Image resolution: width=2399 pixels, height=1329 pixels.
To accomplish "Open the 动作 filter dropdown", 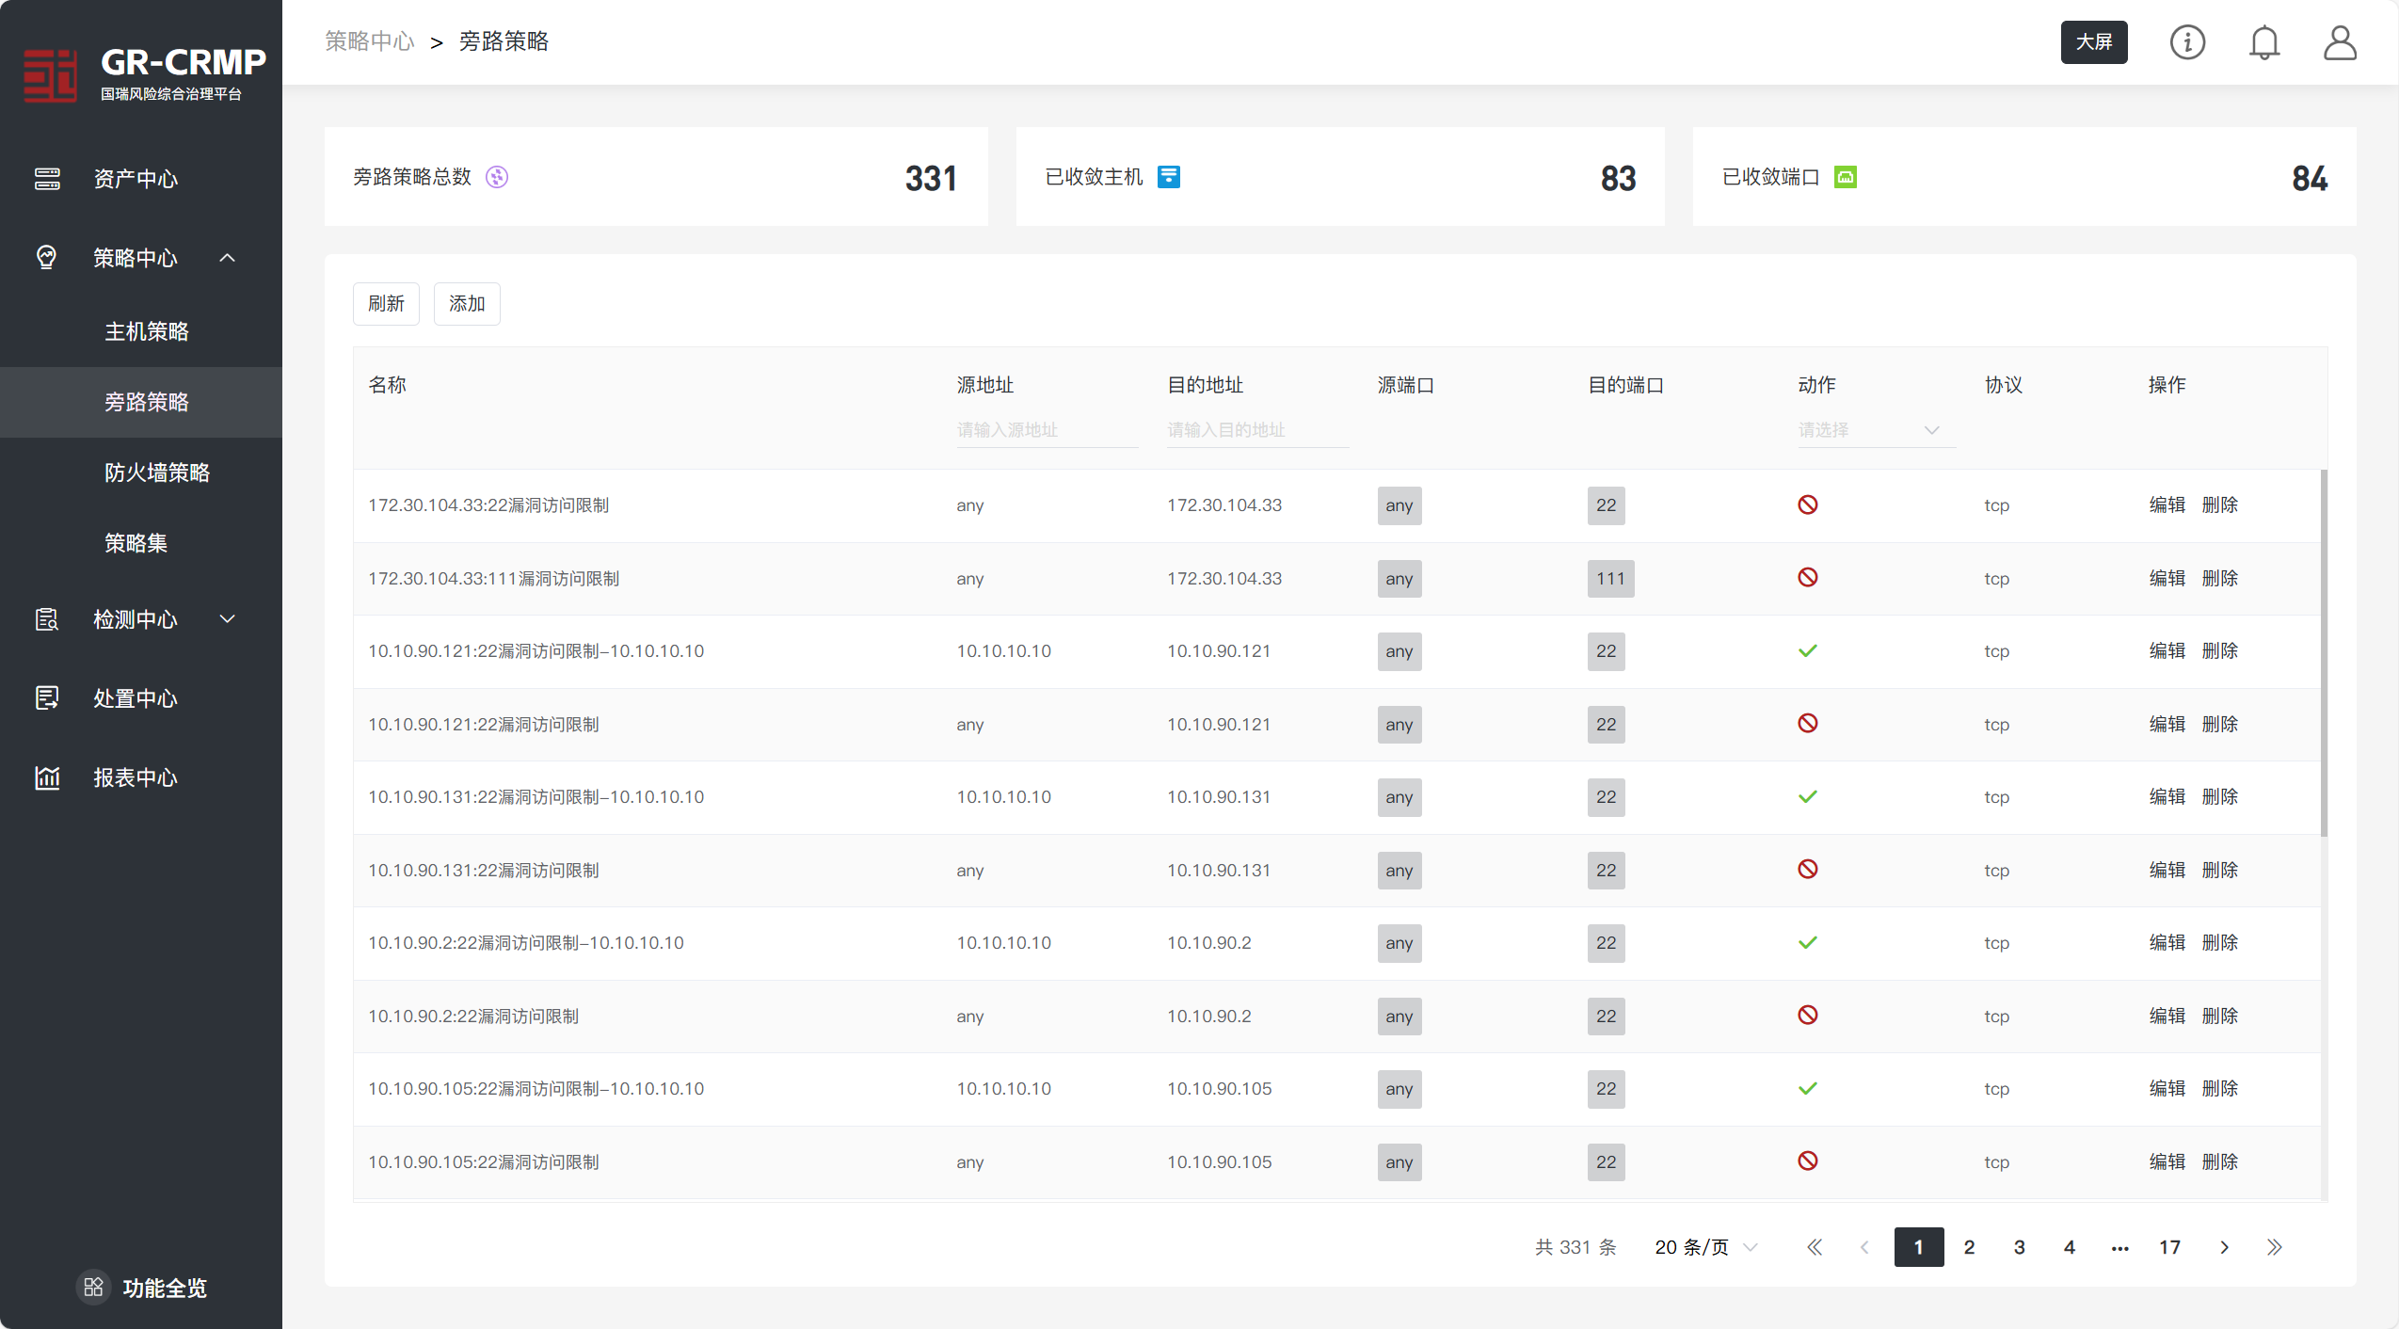I will click(1876, 430).
